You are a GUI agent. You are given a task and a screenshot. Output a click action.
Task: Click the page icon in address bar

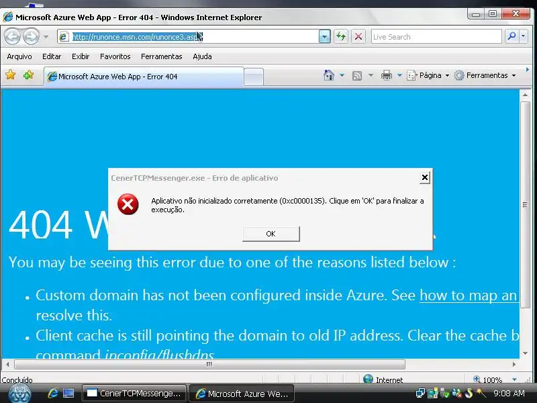pos(64,37)
